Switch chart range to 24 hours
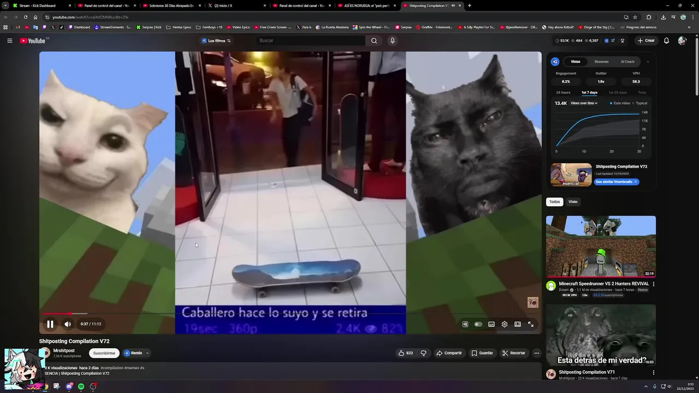The height and width of the screenshot is (393, 699). (563, 93)
